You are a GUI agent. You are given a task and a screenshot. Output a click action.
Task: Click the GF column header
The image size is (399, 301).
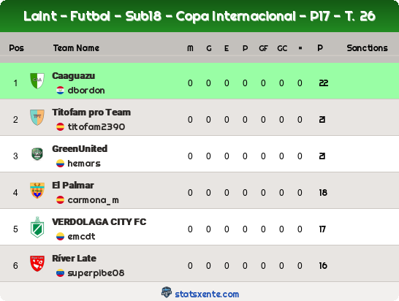coord(263,48)
